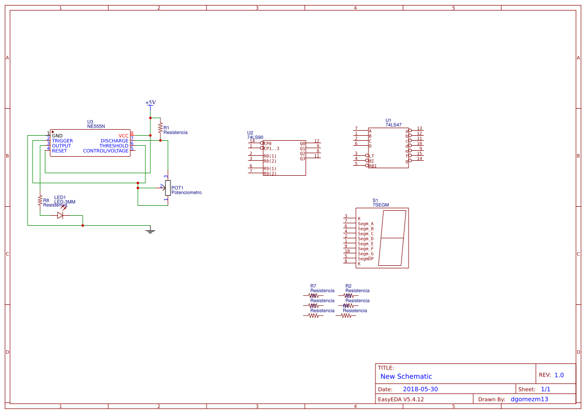Select the seven-segment digit graphic in S1
This screenshot has width=586, height=414.
tap(392, 238)
